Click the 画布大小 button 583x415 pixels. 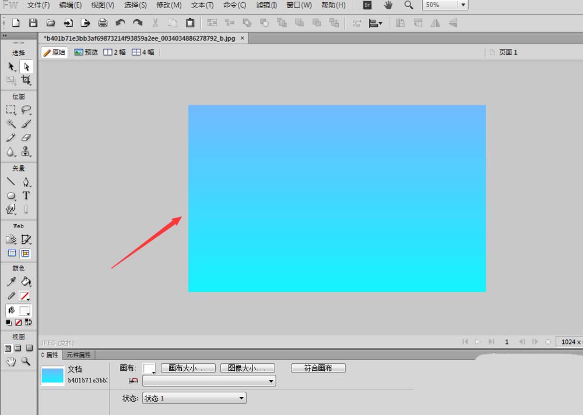[188, 368]
